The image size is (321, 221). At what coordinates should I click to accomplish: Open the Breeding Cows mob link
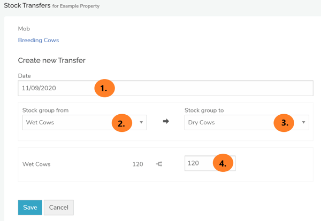click(x=39, y=40)
